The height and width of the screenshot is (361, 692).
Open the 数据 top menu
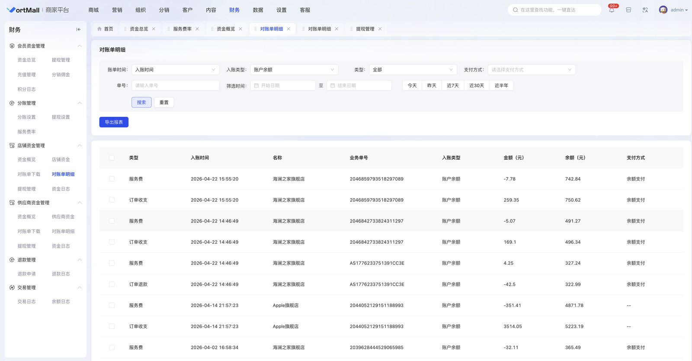(258, 10)
